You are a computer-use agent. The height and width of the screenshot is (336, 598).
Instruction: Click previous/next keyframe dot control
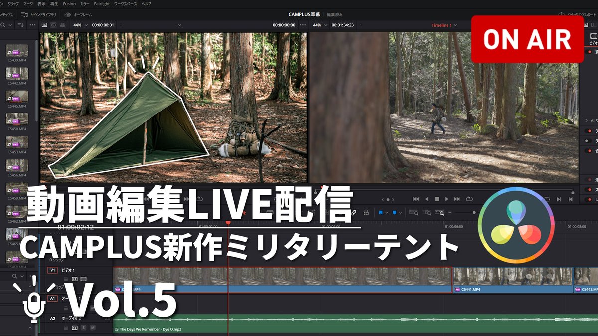click(x=388, y=199)
